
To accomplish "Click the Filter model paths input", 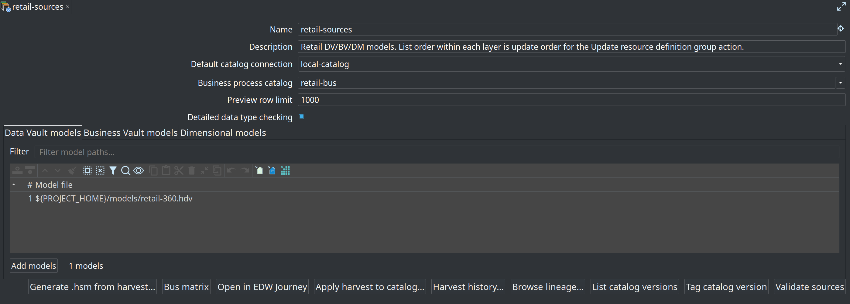I will click(437, 152).
